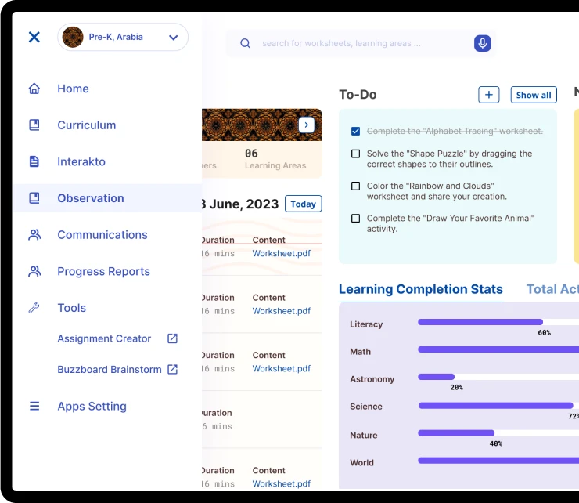The image size is (579, 503).
Task: Click the arrow on the banner image
Action: click(307, 125)
